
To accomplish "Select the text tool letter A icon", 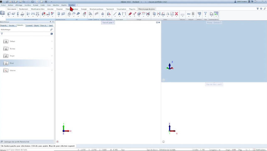I will click(119, 14).
